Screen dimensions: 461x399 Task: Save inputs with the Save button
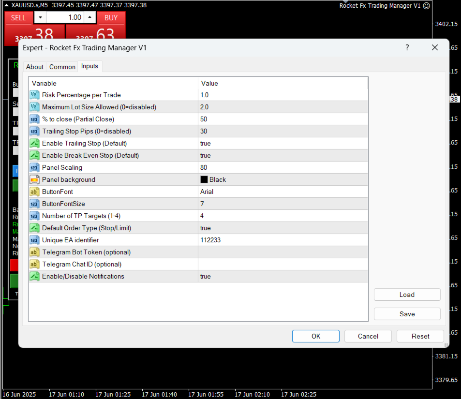[407, 314]
